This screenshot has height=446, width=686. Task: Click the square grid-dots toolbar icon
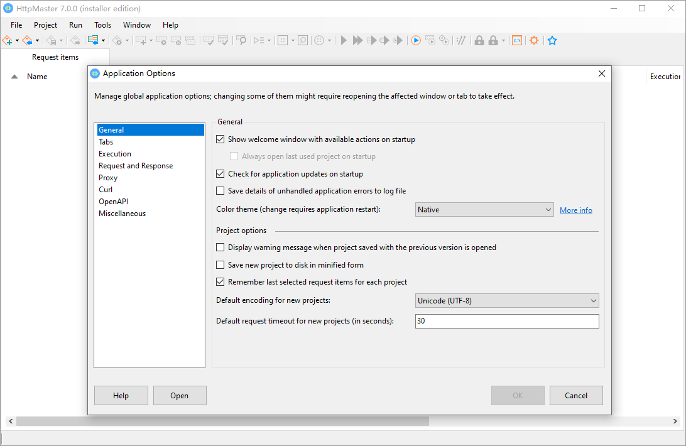(x=283, y=41)
